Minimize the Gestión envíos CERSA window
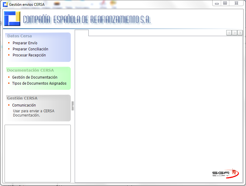Viewport: 246px width, 186px height. [217, 3]
